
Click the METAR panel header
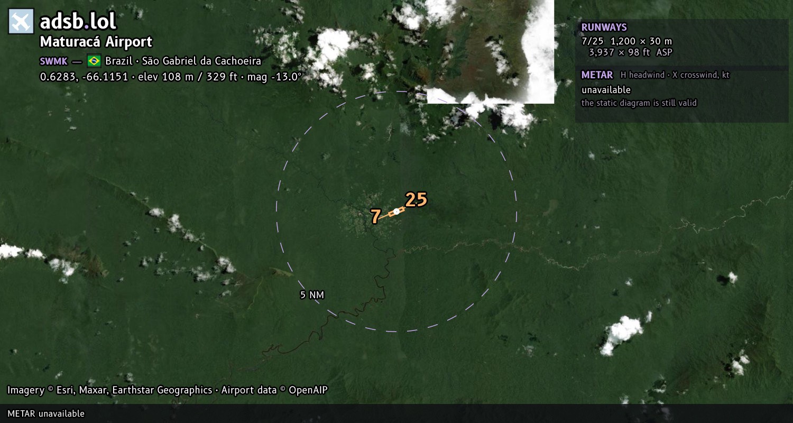(x=597, y=75)
